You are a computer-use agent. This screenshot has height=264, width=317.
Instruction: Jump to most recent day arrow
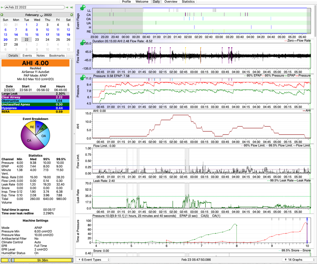(71, 8)
